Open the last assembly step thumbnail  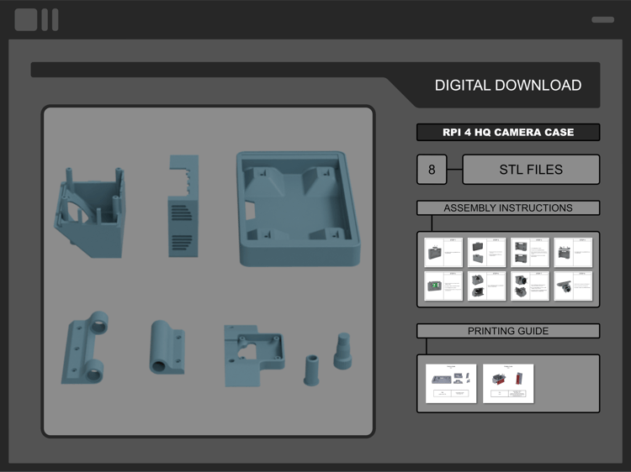click(573, 286)
